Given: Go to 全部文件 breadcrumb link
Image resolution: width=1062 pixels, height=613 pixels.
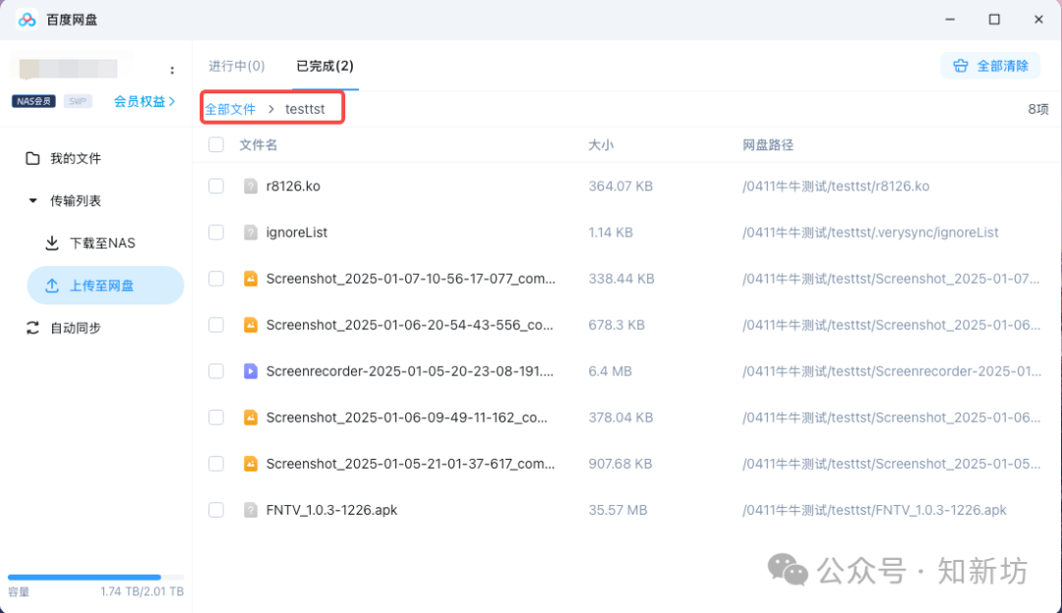Looking at the screenshot, I should coord(230,109).
